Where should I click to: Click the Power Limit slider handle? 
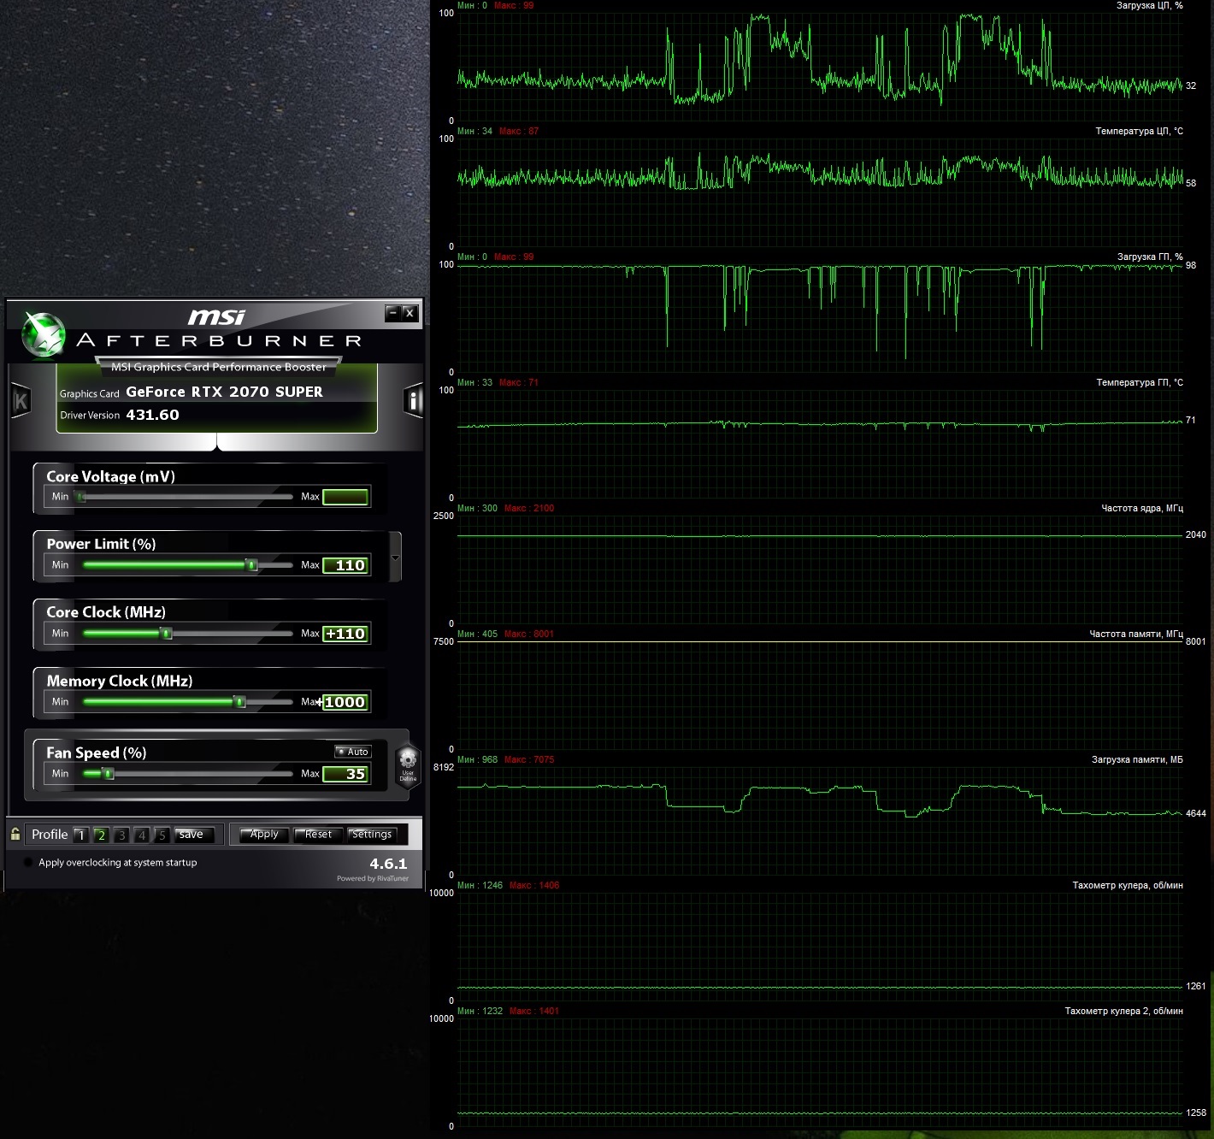251,565
